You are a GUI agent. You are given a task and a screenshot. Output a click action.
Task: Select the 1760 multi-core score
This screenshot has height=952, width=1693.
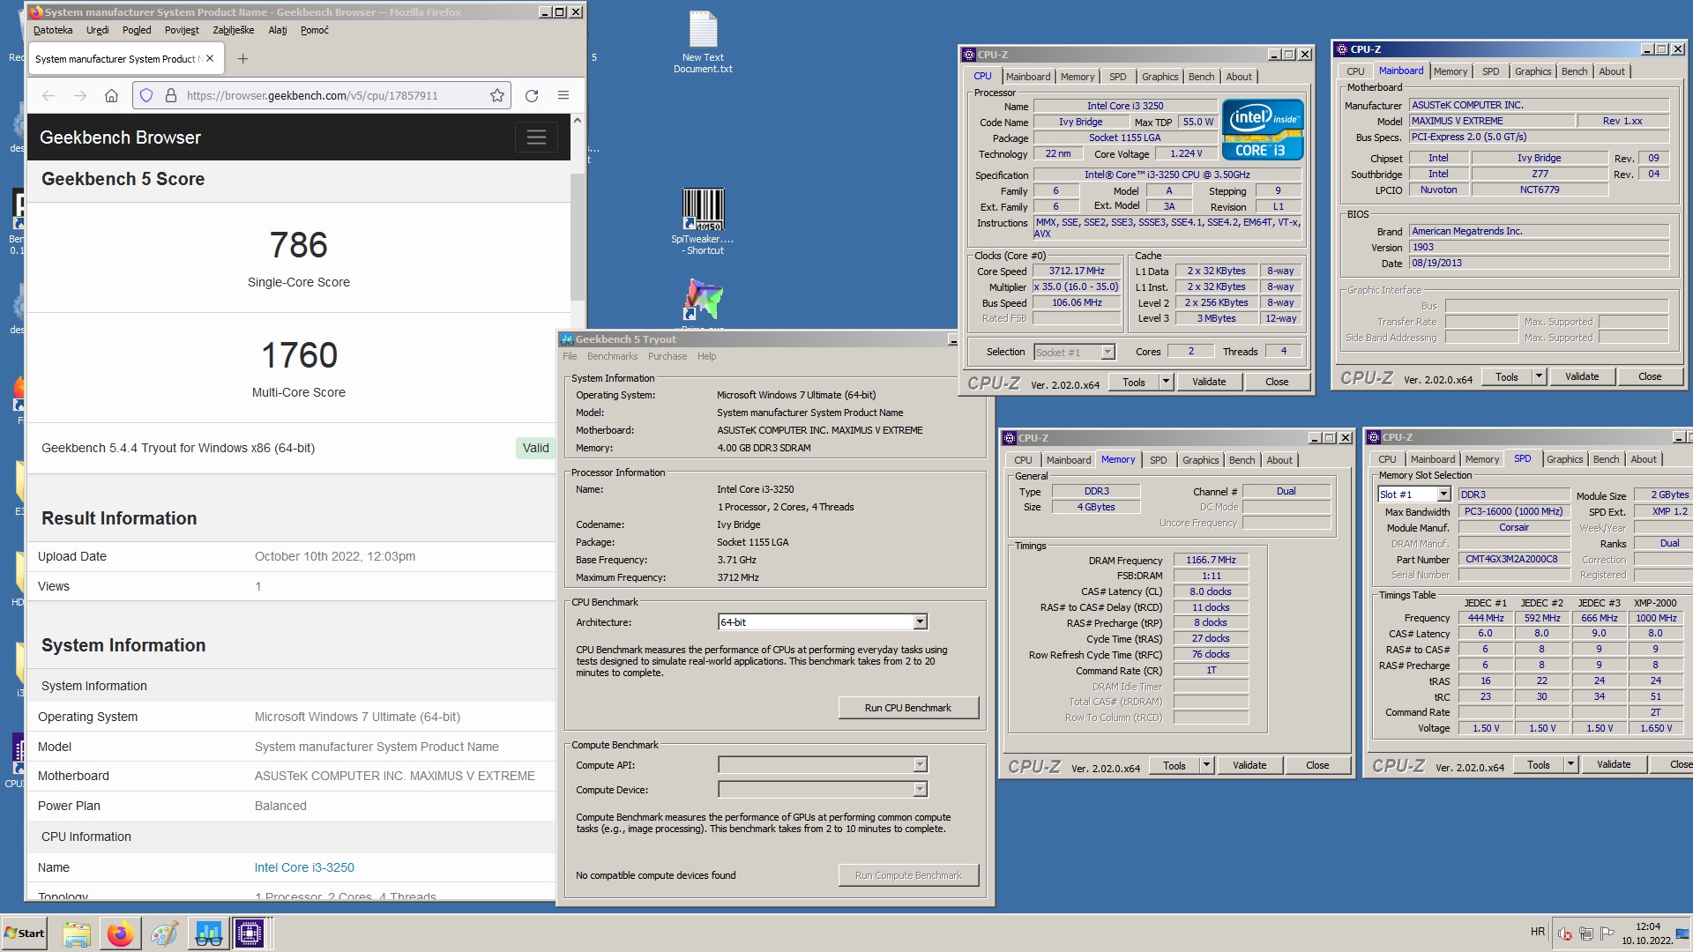coord(299,355)
